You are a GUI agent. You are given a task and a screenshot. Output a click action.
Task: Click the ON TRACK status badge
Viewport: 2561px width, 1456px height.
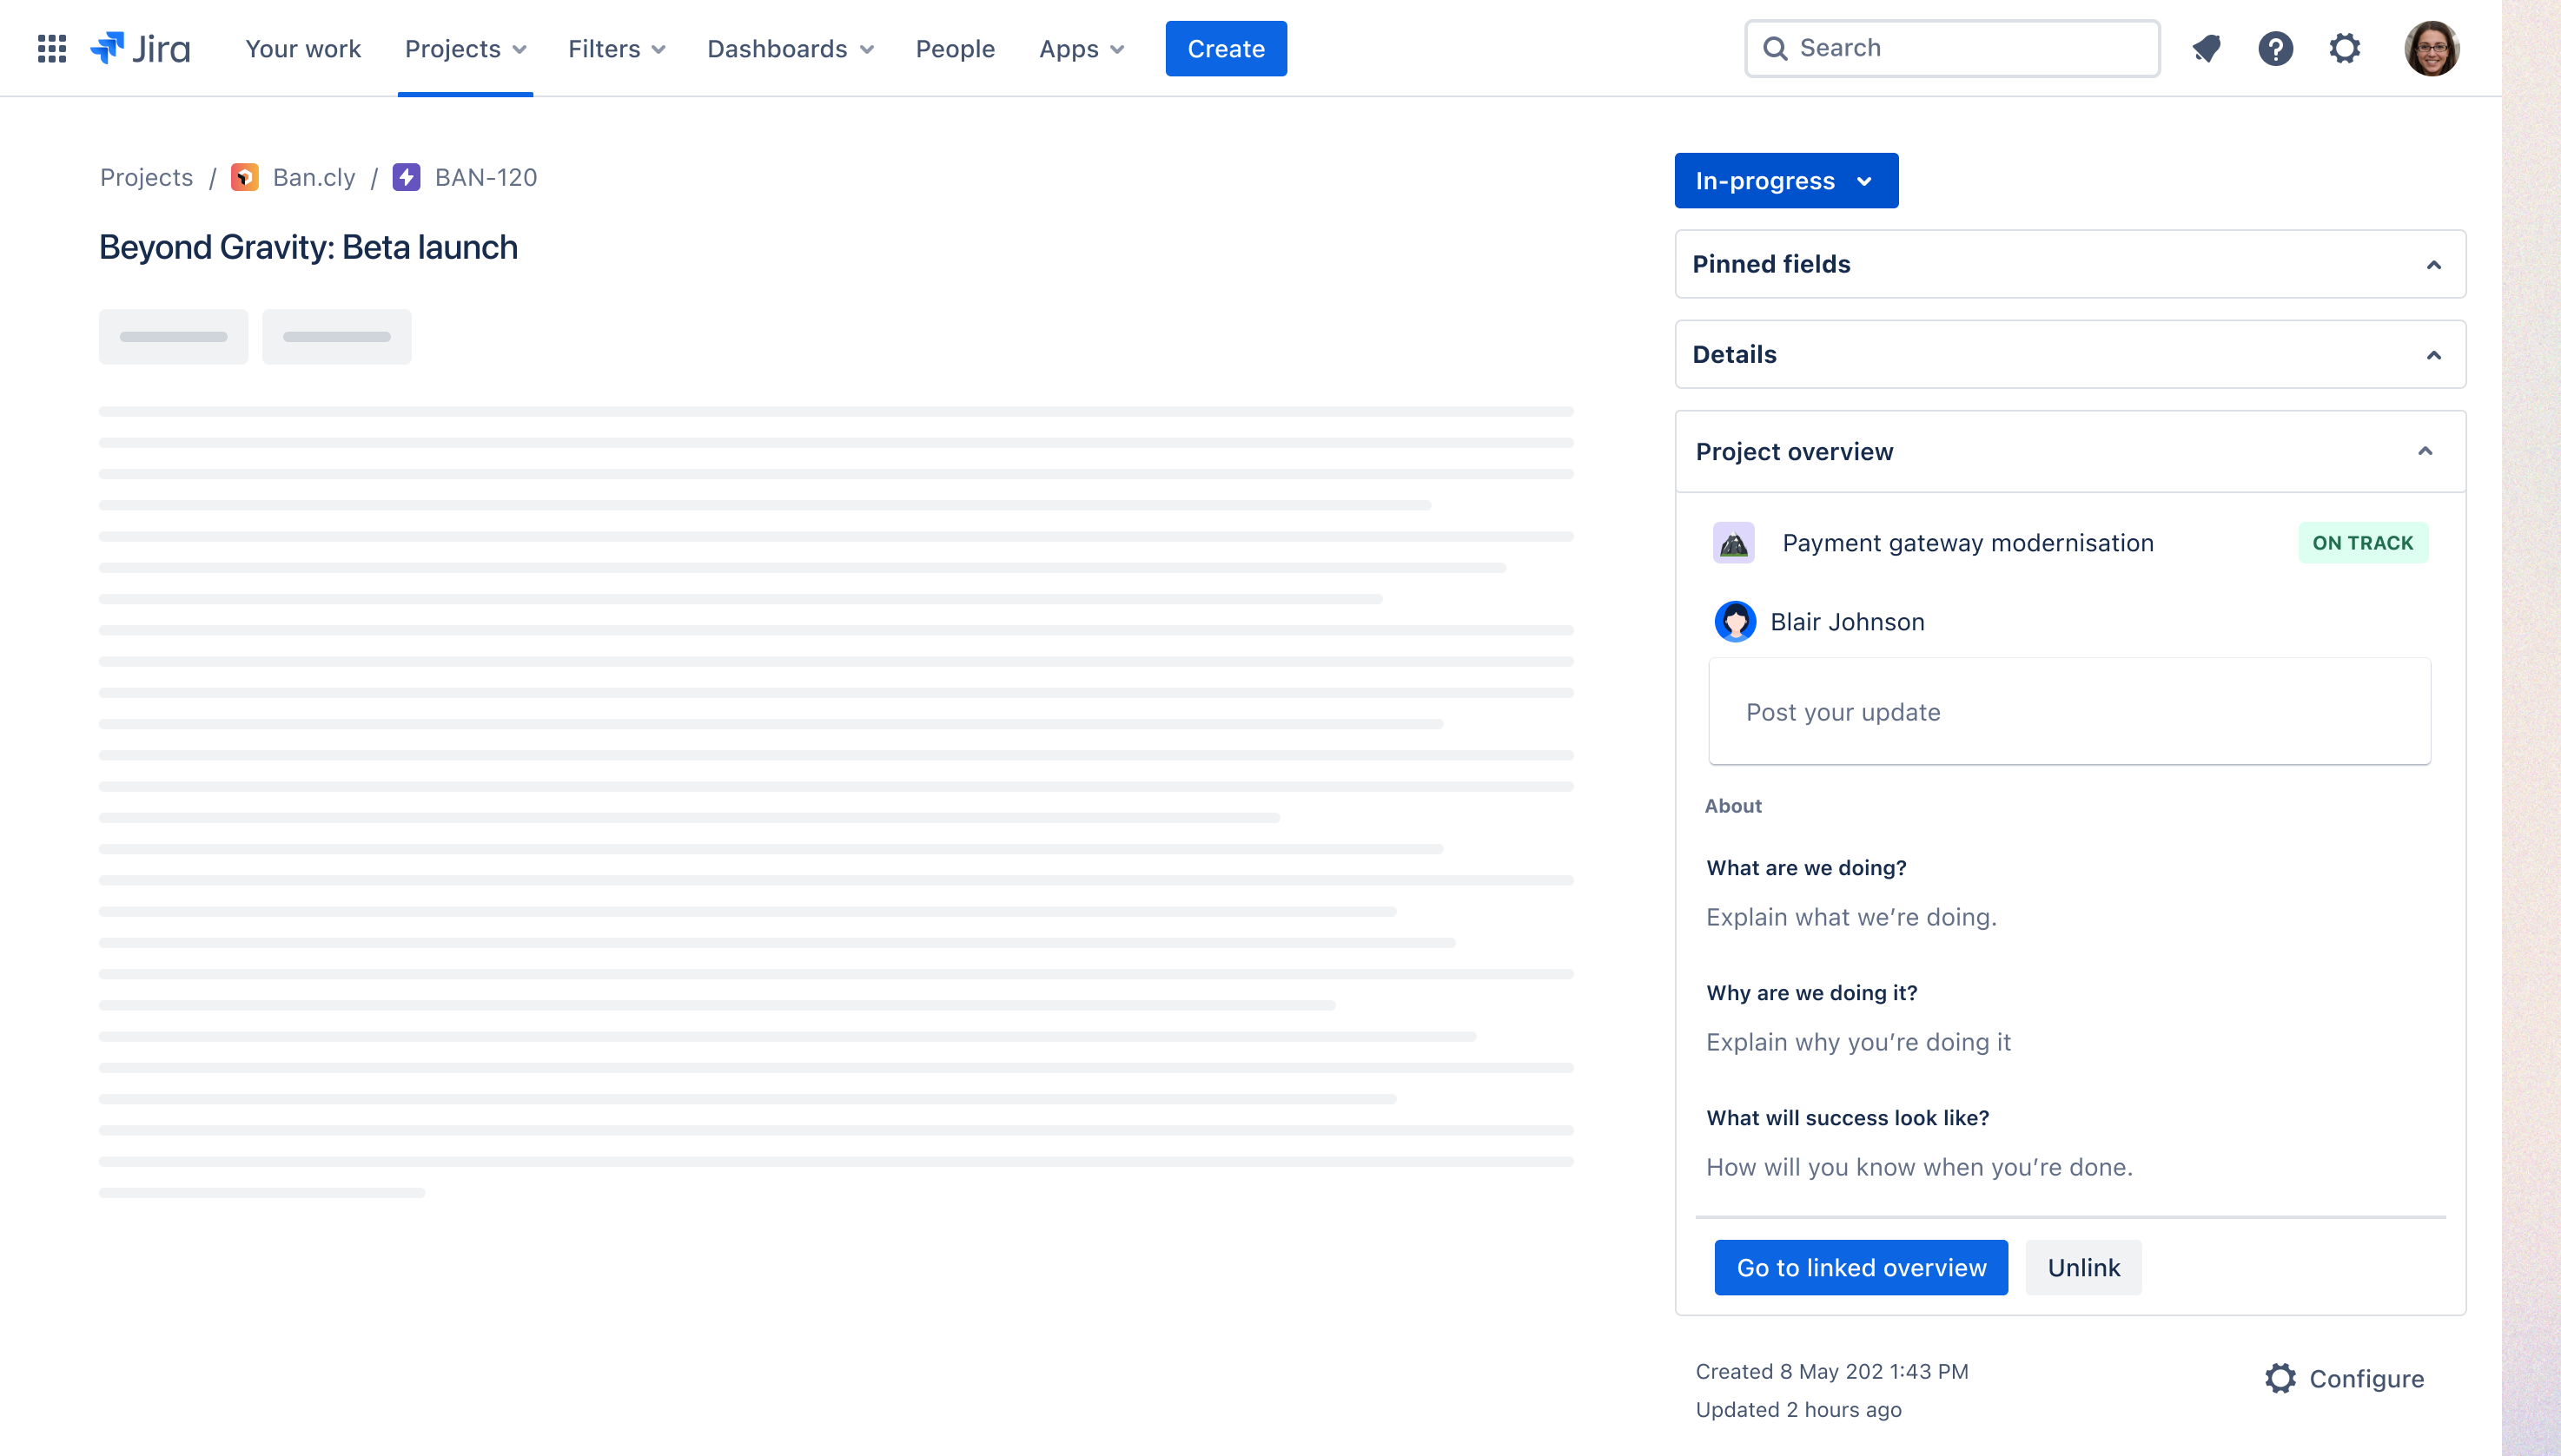(2362, 543)
